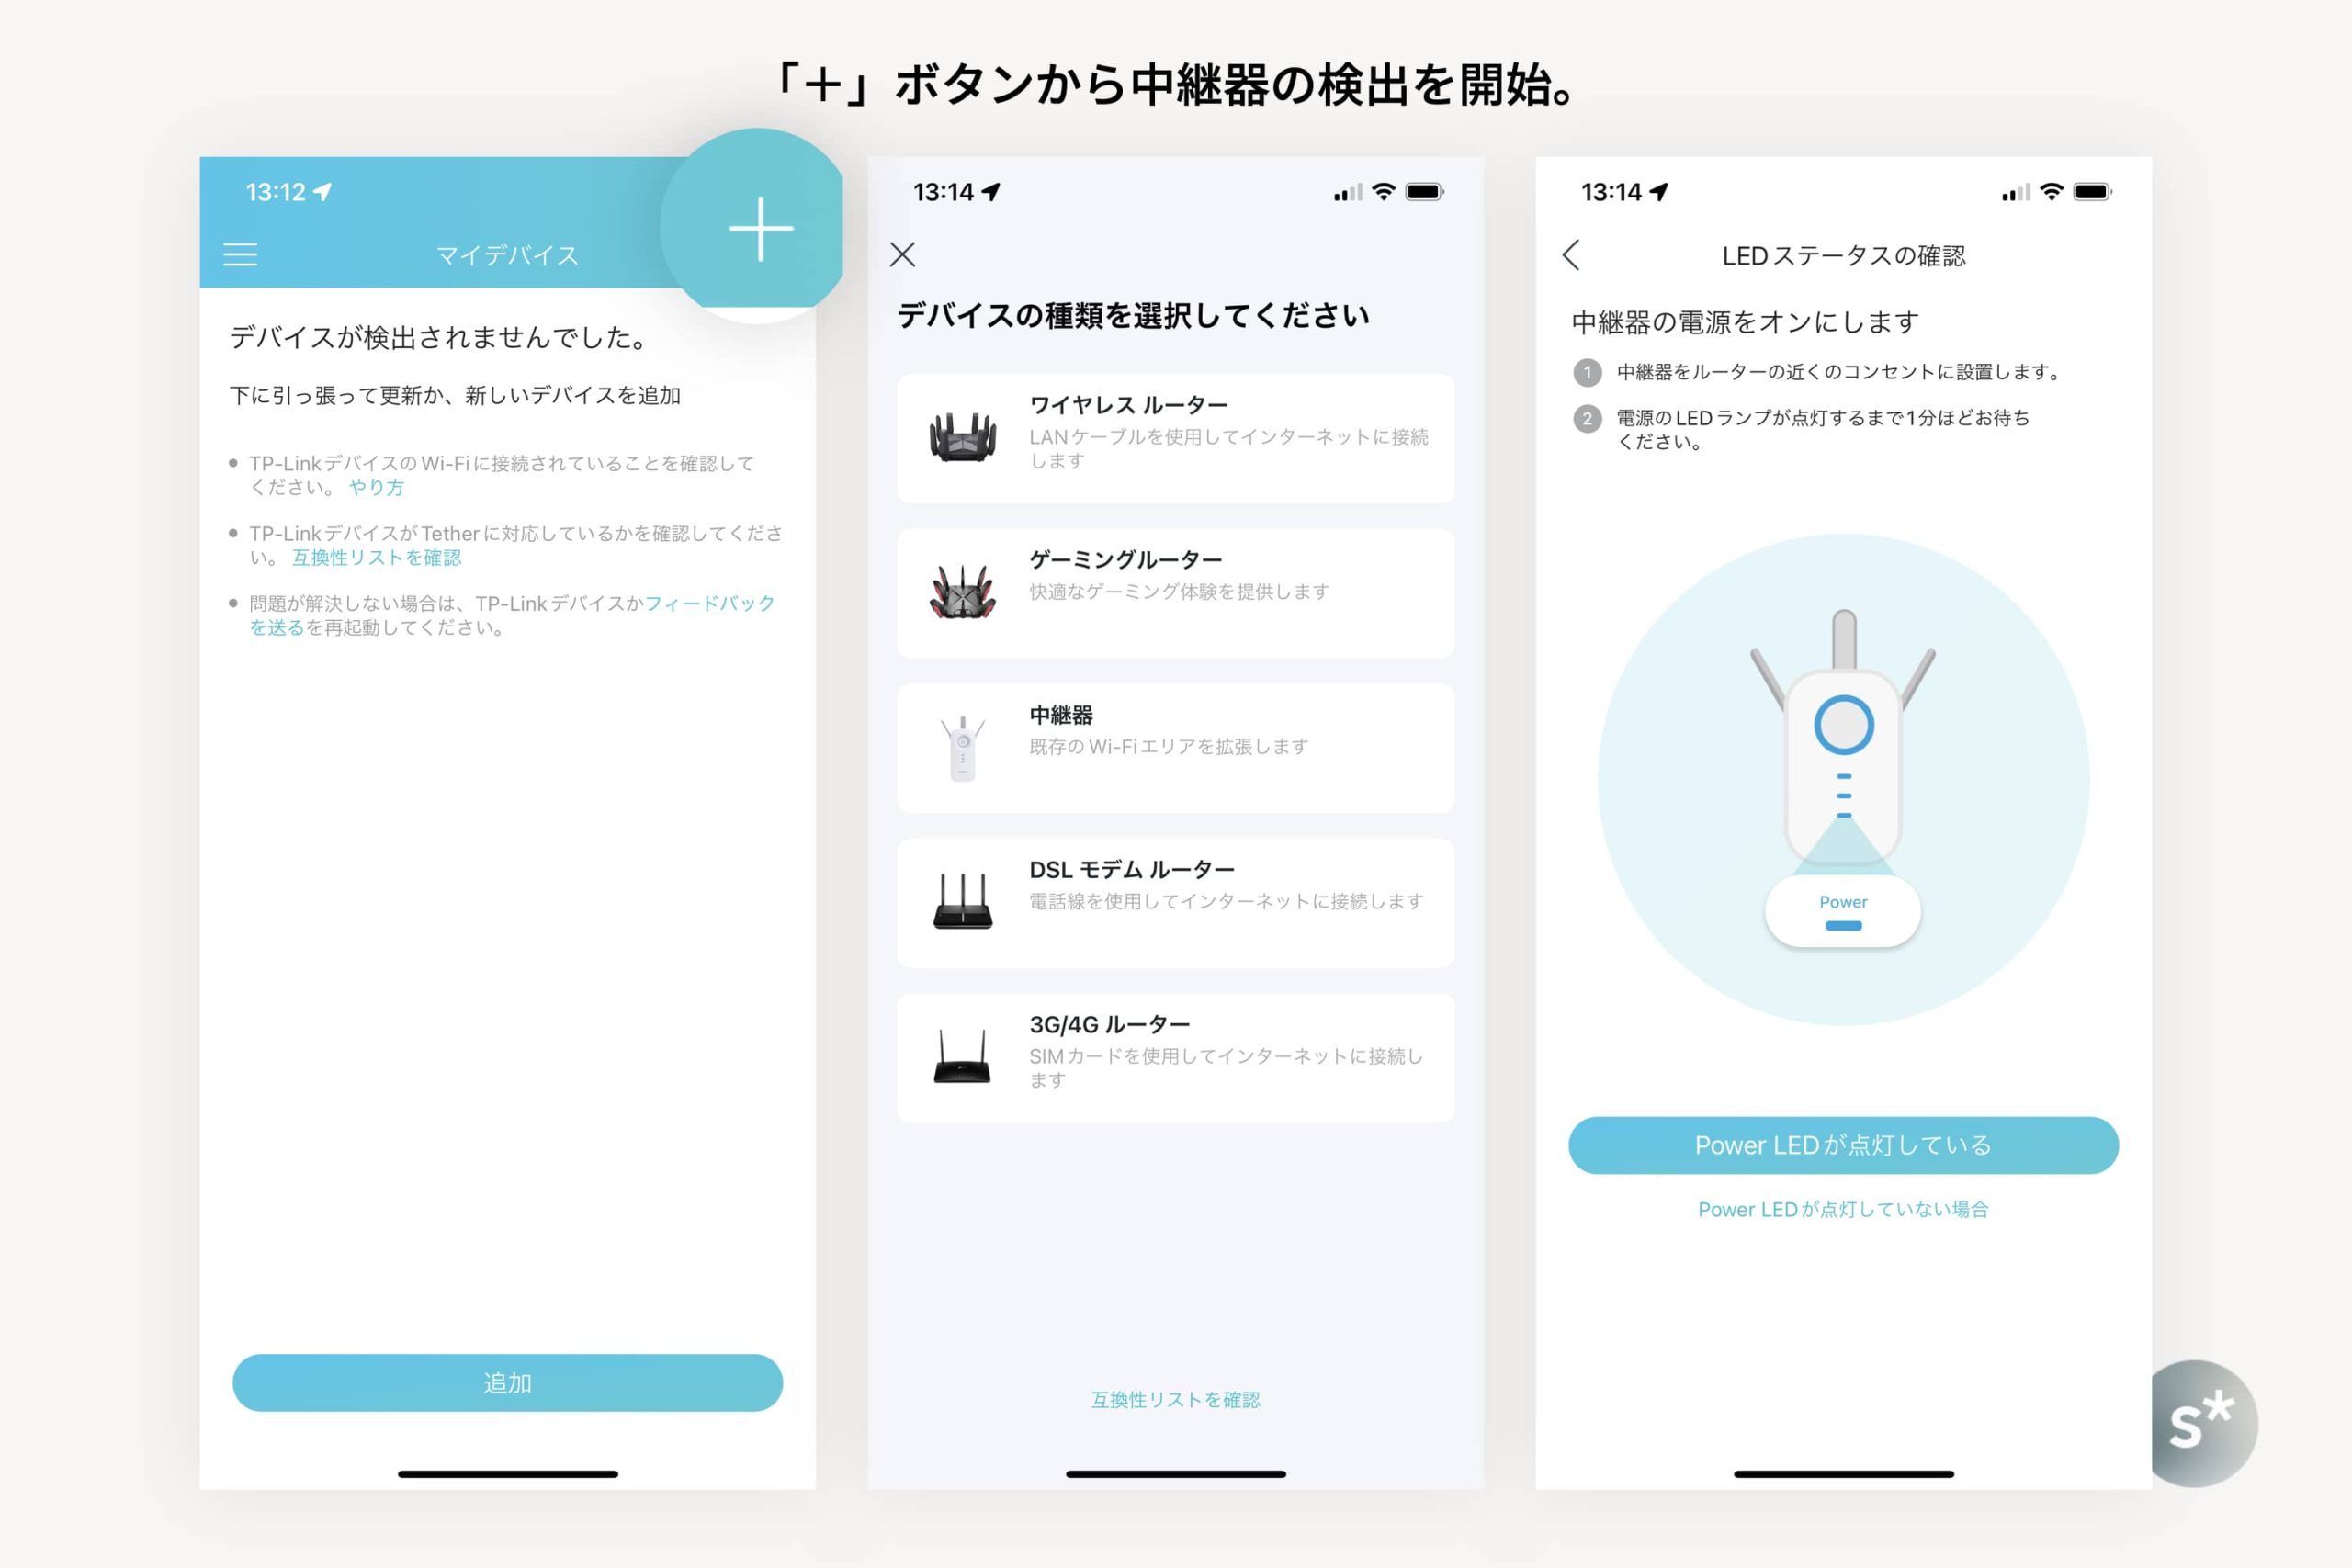Open the やり方 link
Screen dimensions: 2352x1568
[376, 487]
